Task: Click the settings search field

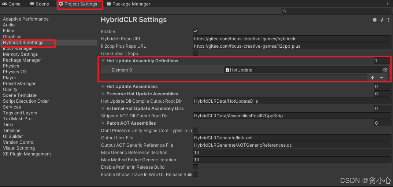Action: 336,11
